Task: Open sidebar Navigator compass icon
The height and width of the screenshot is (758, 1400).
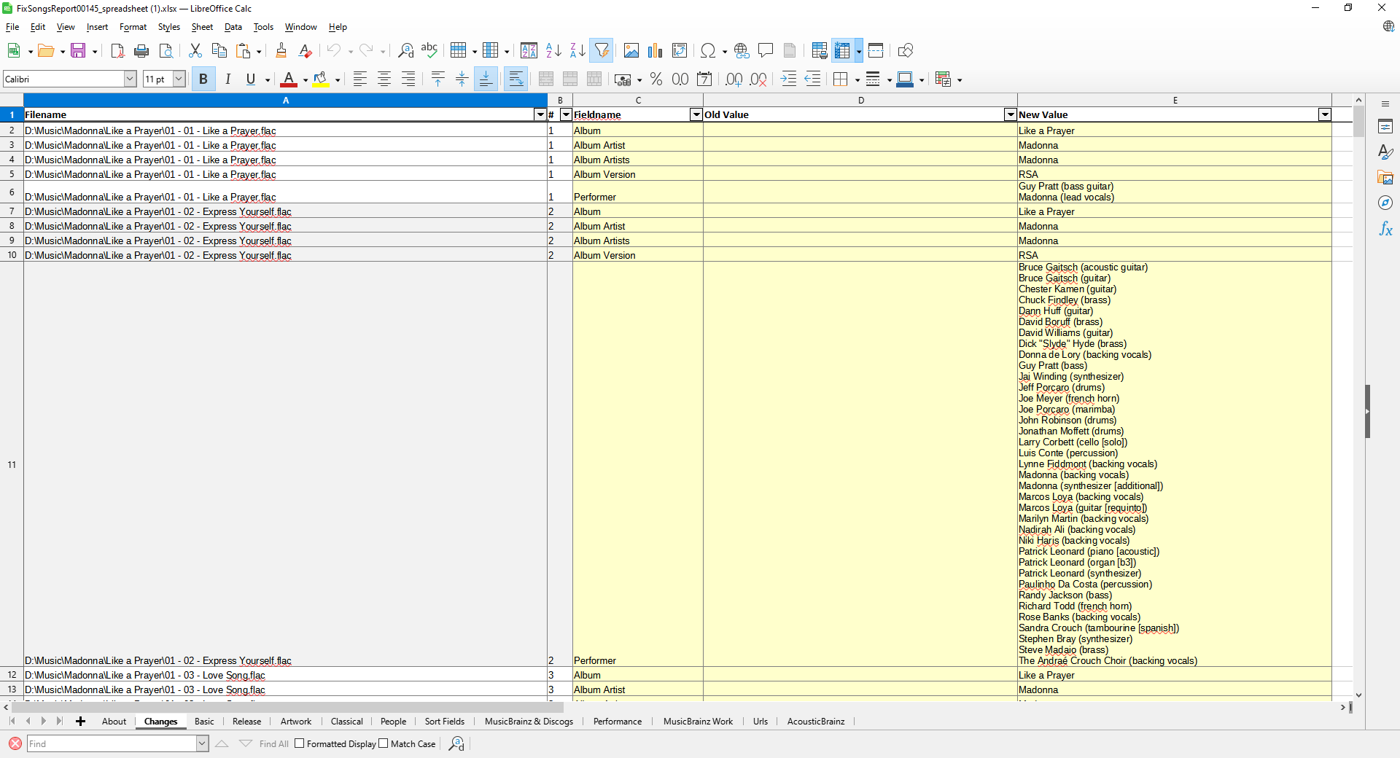Action: 1385,203
